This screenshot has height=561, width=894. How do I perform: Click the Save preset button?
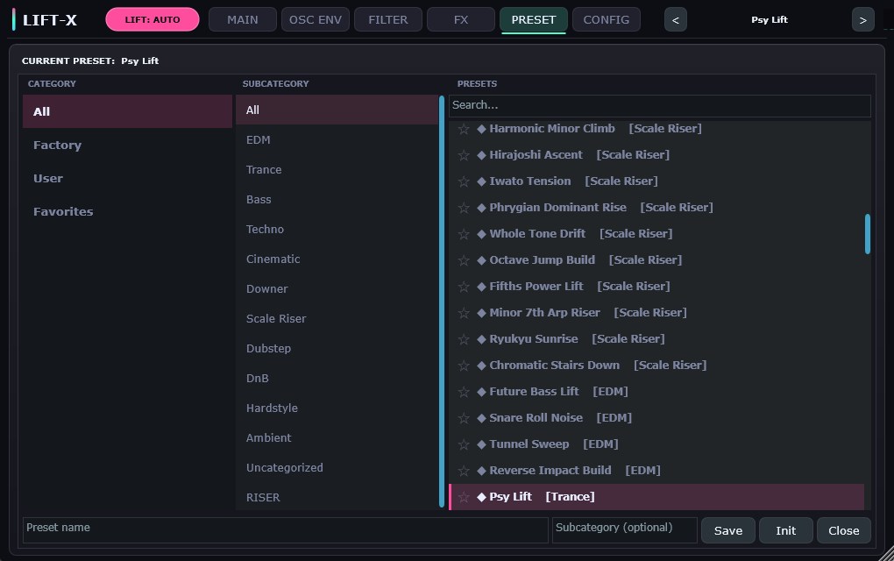coord(728,530)
